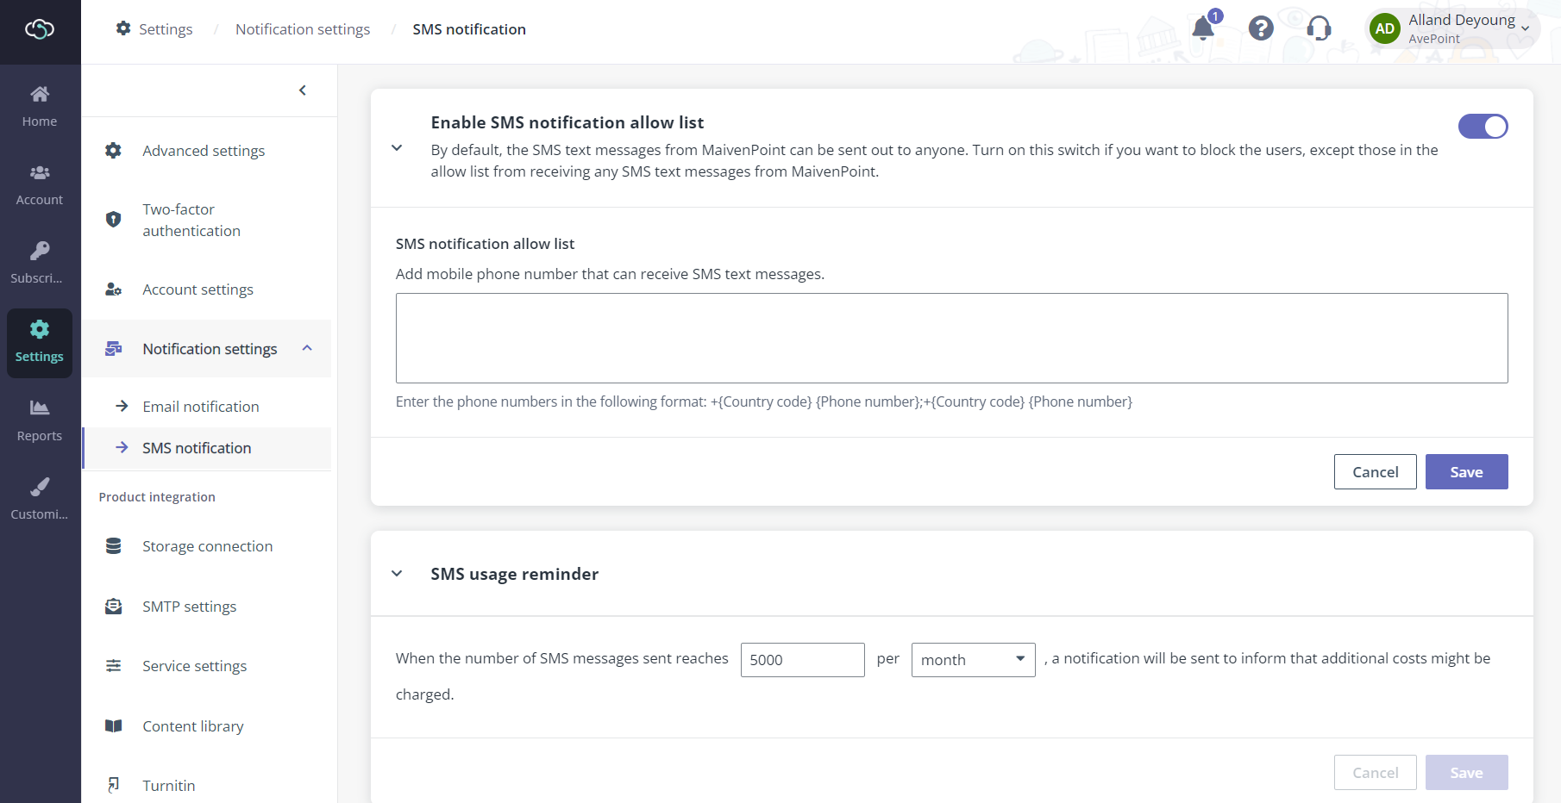Go to Notification settings breadcrumb link

tap(303, 29)
